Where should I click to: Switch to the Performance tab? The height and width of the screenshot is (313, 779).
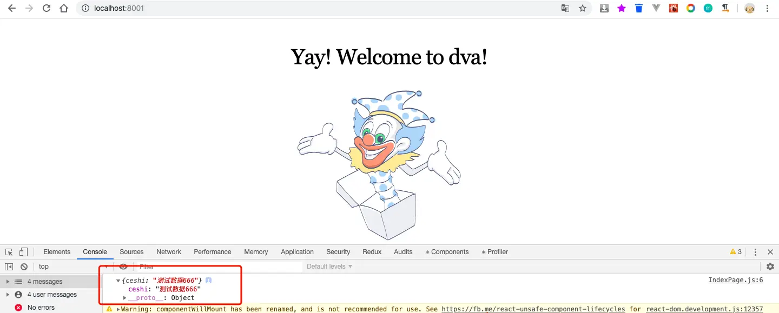coord(213,252)
